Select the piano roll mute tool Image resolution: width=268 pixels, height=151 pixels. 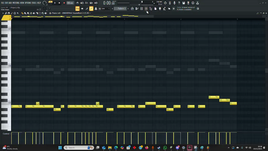tap(34, 13)
